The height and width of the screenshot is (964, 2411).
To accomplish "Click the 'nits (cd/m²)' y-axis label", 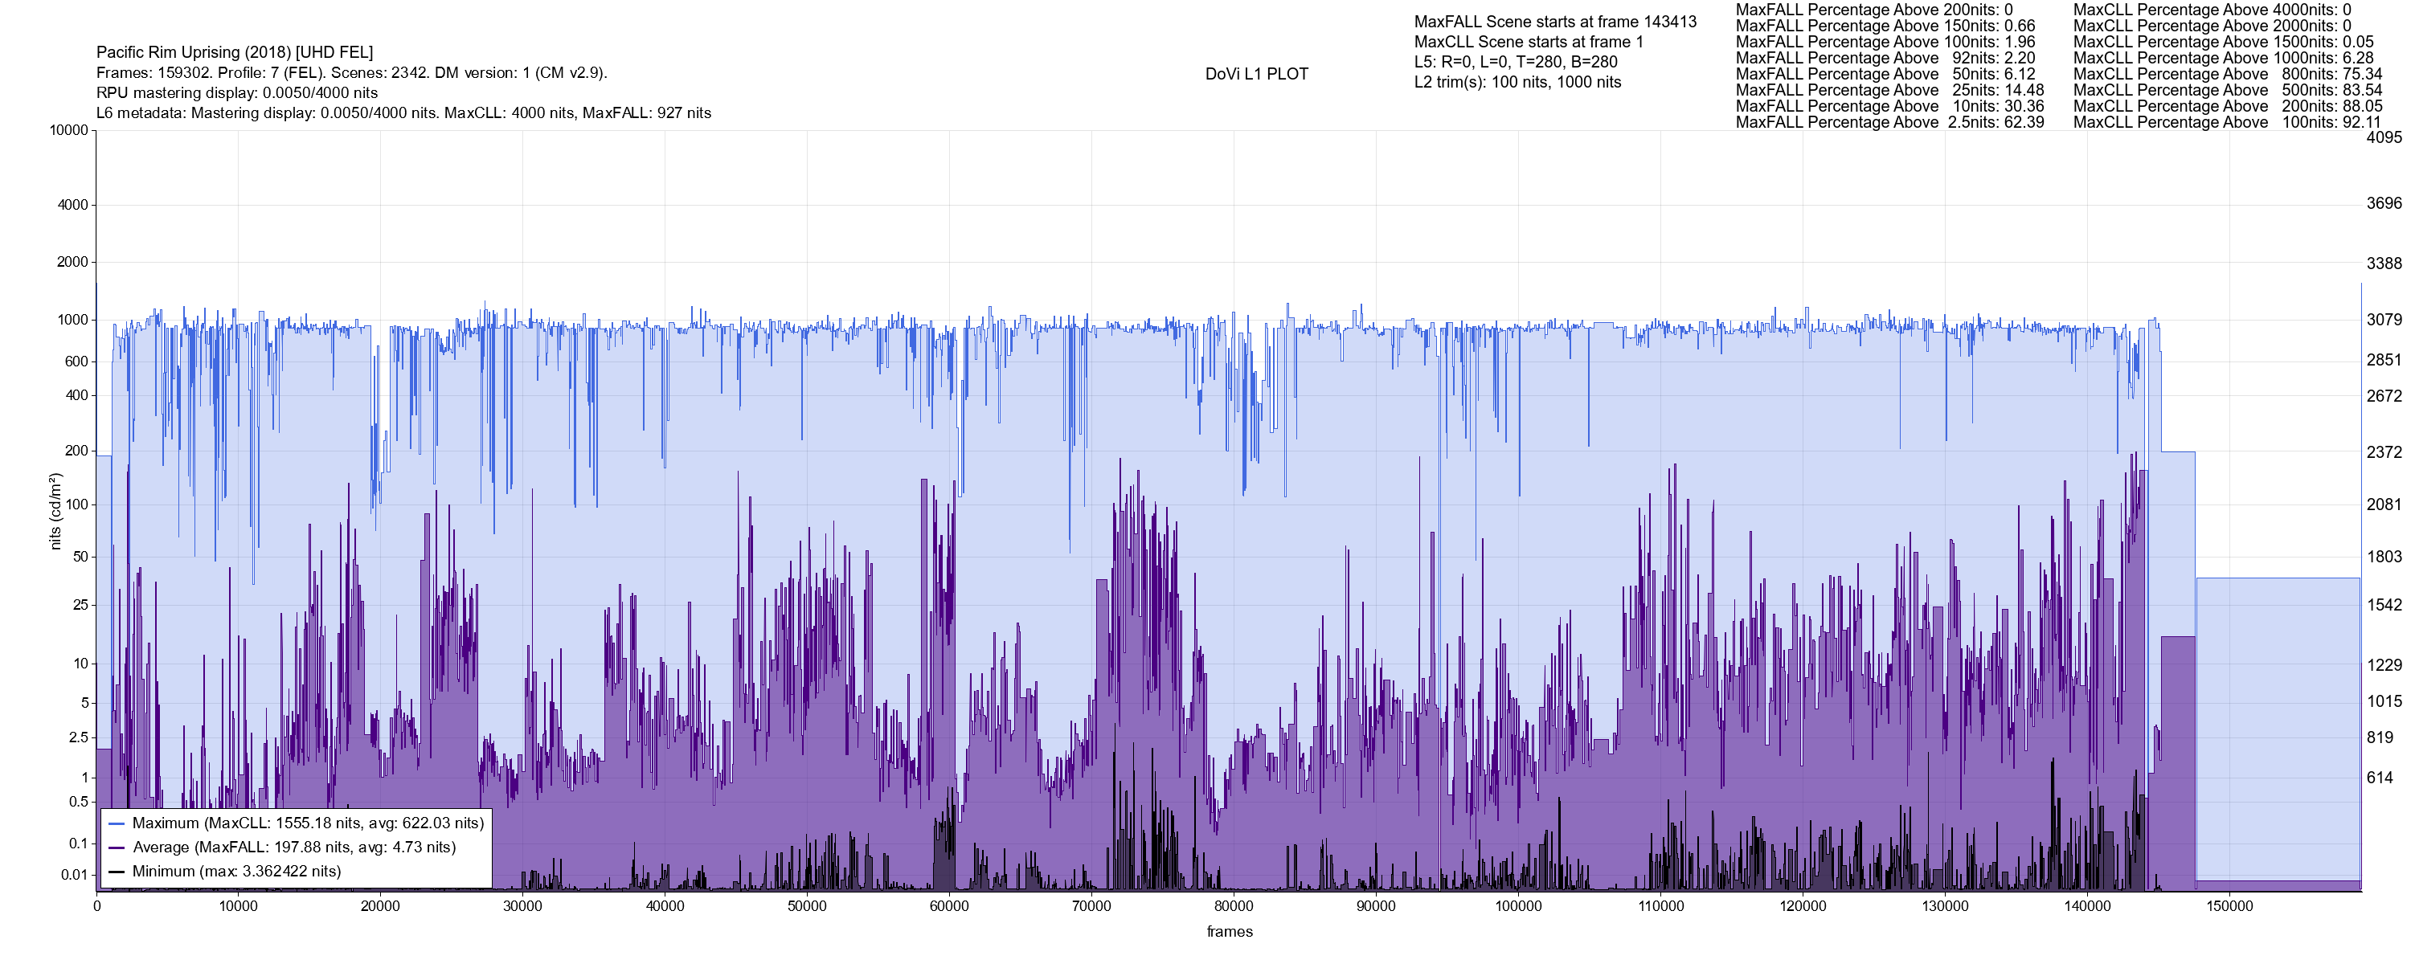I will [55, 511].
